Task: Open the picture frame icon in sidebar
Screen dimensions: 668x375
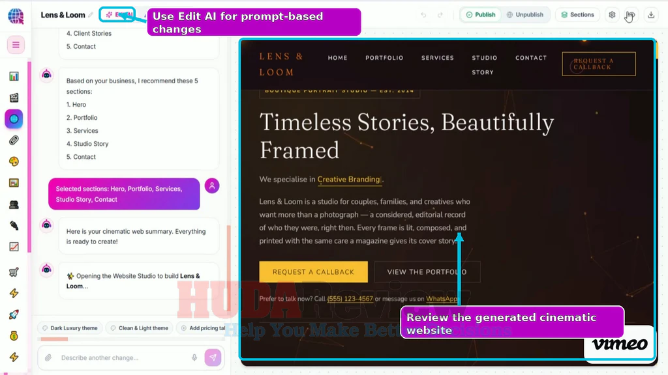Action: tap(14, 183)
